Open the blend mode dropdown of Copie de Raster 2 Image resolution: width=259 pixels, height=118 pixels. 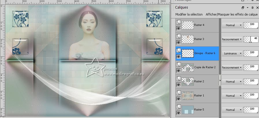tap(232, 68)
